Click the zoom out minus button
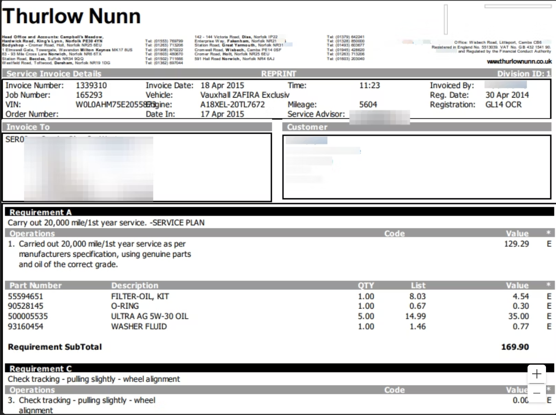 point(537,393)
